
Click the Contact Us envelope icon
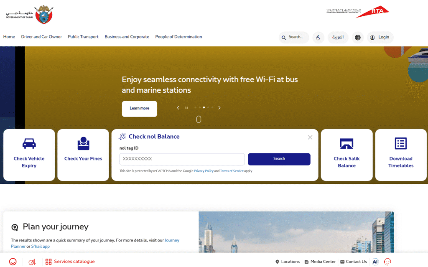(x=342, y=262)
